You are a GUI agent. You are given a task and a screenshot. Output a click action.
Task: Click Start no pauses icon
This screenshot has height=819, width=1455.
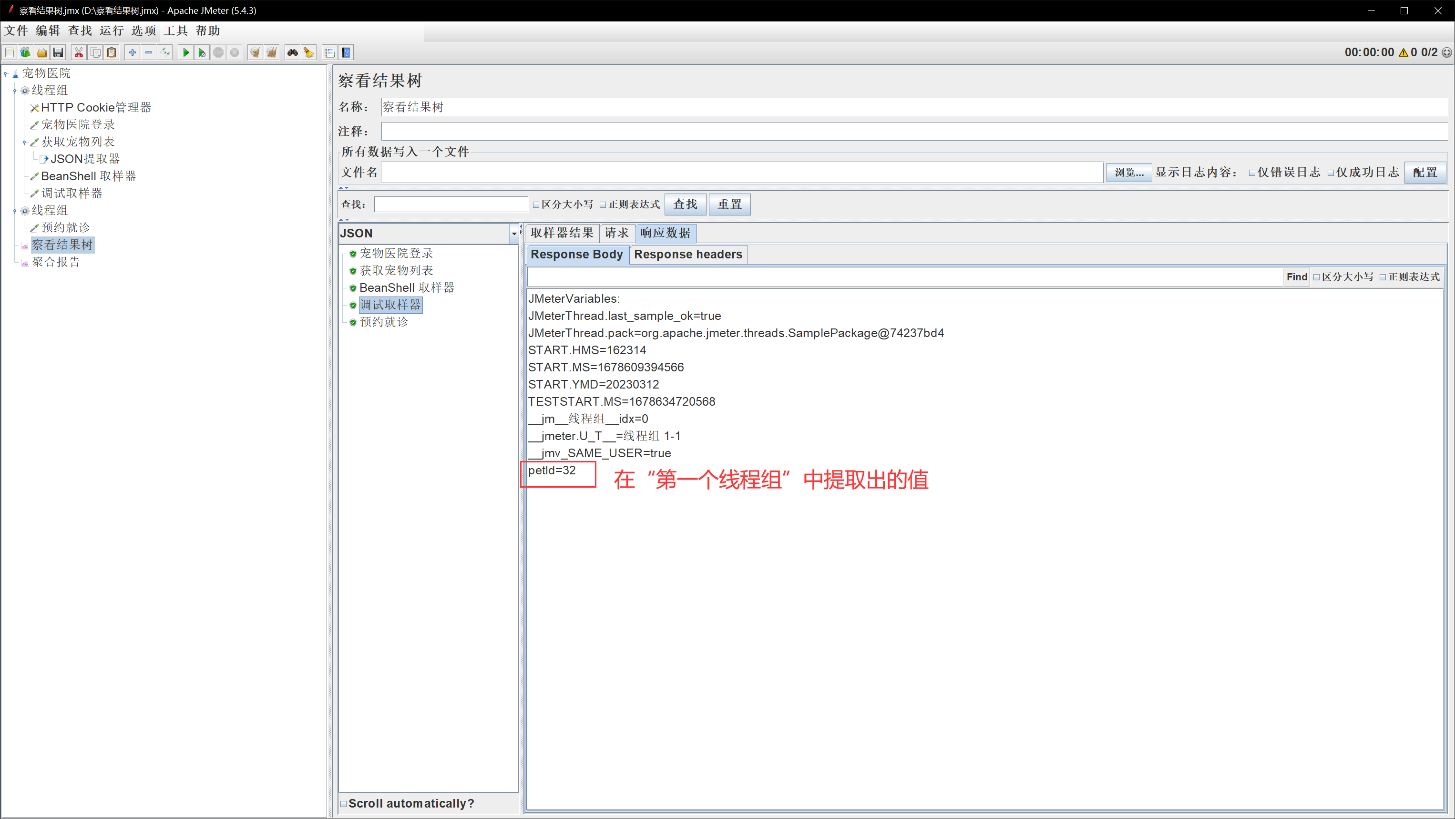tap(202, 52)
